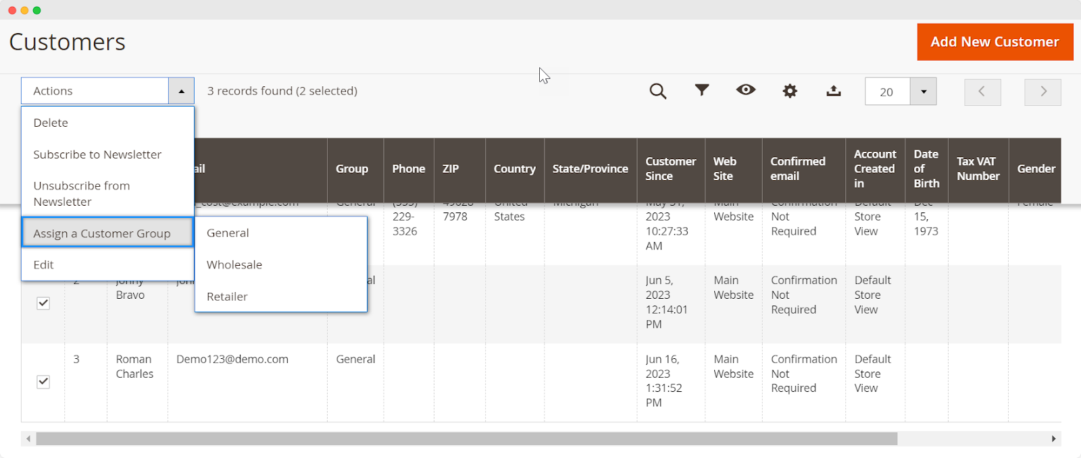Sort by the Customer Since column header

pyautogui.click(x=670, y=169)
